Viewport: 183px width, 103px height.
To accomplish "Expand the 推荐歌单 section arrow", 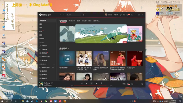I will (x=68, y=49).
